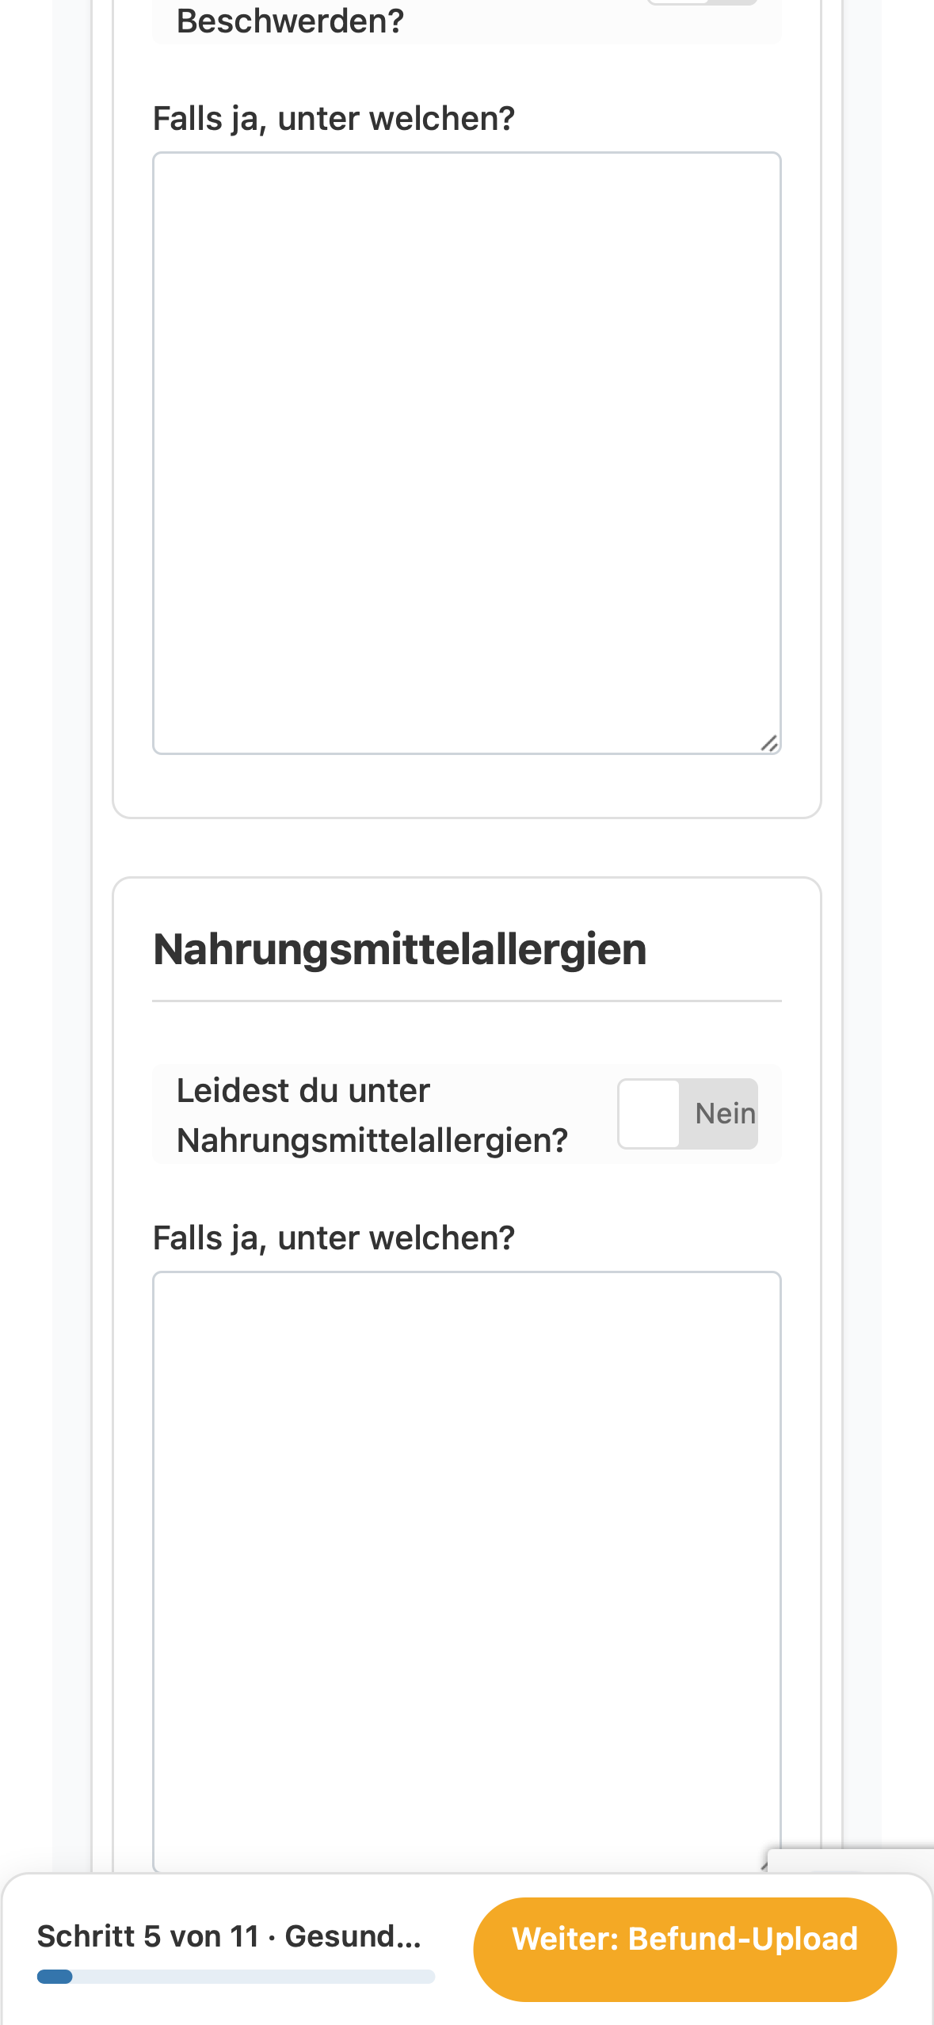Image resolution: width=934 pixels, height=2025 pixels.
Task: Click the reCAPTCHA badge at the screen edge
Action: click(x=851, y=1861)
